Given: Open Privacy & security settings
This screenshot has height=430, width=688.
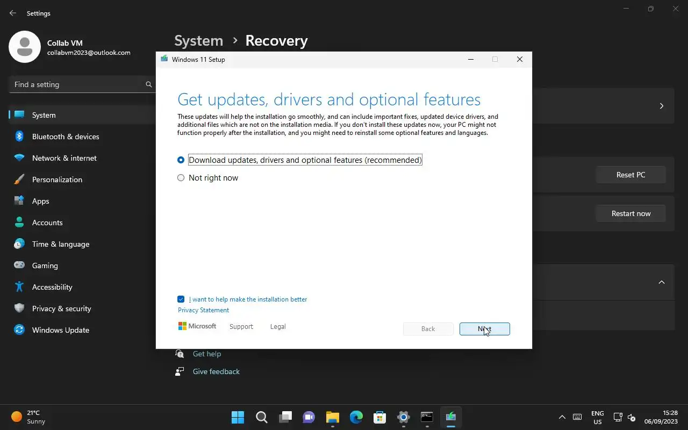Looking at the screenshot, I should [x=82, y=309].
